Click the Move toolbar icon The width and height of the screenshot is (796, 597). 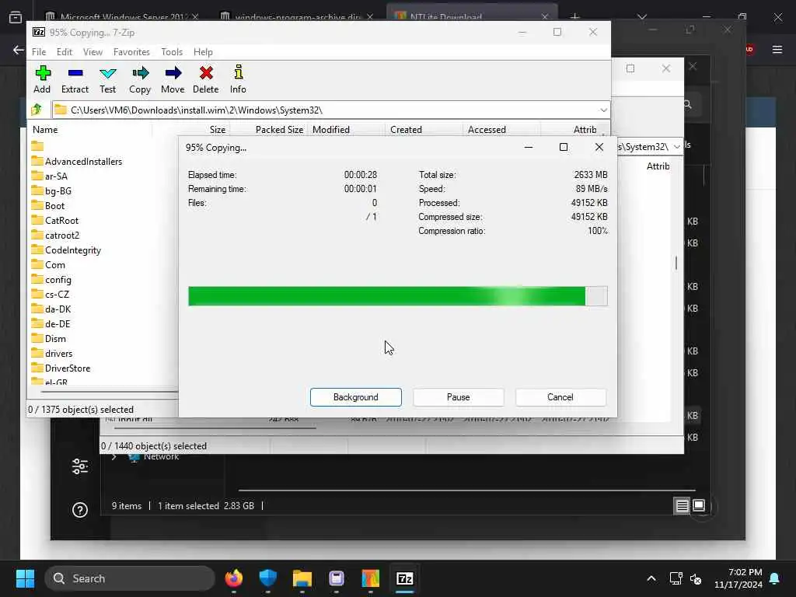[x=173, y=79]
